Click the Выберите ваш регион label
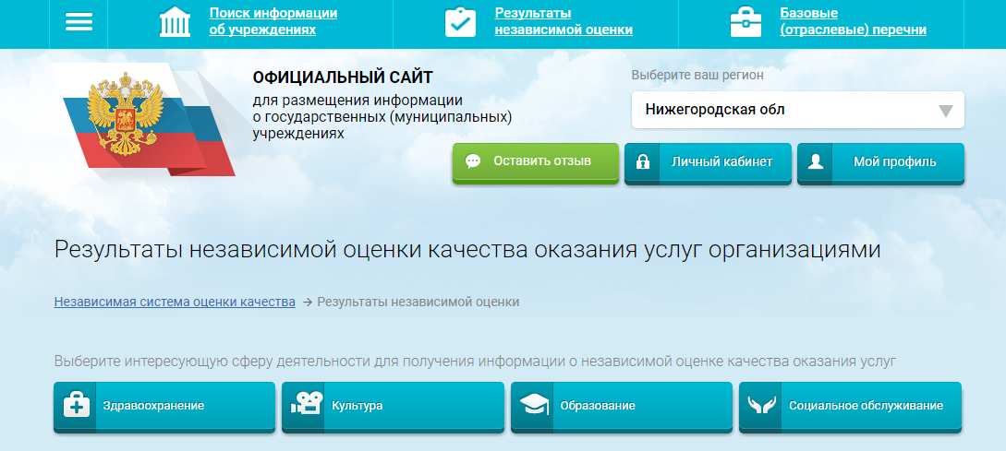 (x=697, y=75)
